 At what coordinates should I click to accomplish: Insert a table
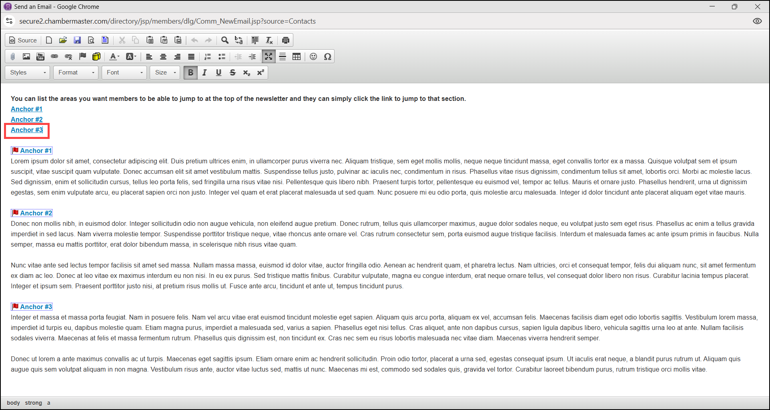coord(297,56)
